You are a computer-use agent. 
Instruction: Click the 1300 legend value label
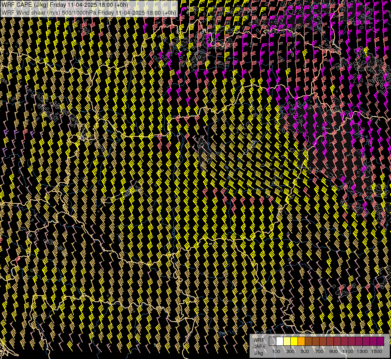[x=362, y=351]
